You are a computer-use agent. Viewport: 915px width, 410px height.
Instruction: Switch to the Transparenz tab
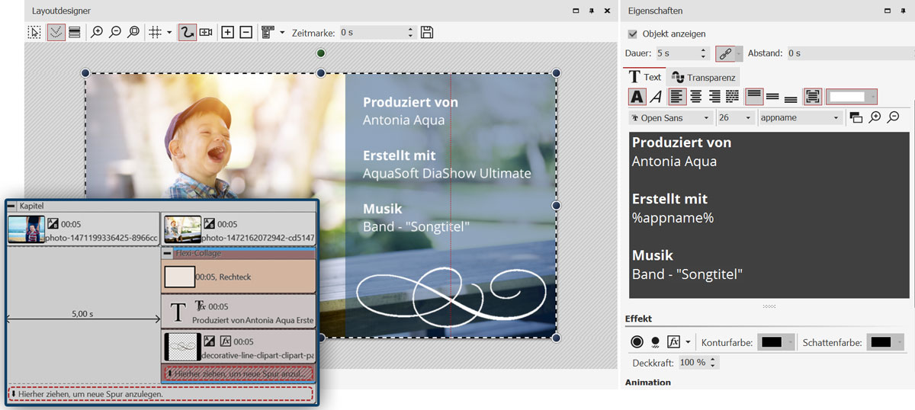(703, 77)
